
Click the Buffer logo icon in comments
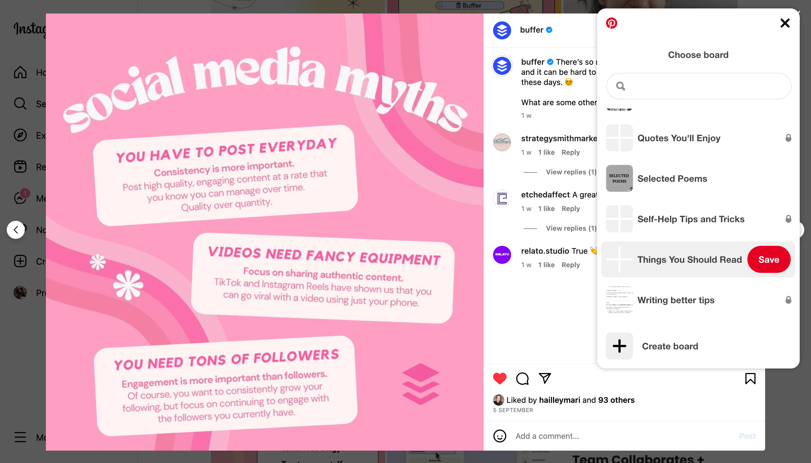click(502, 66)
